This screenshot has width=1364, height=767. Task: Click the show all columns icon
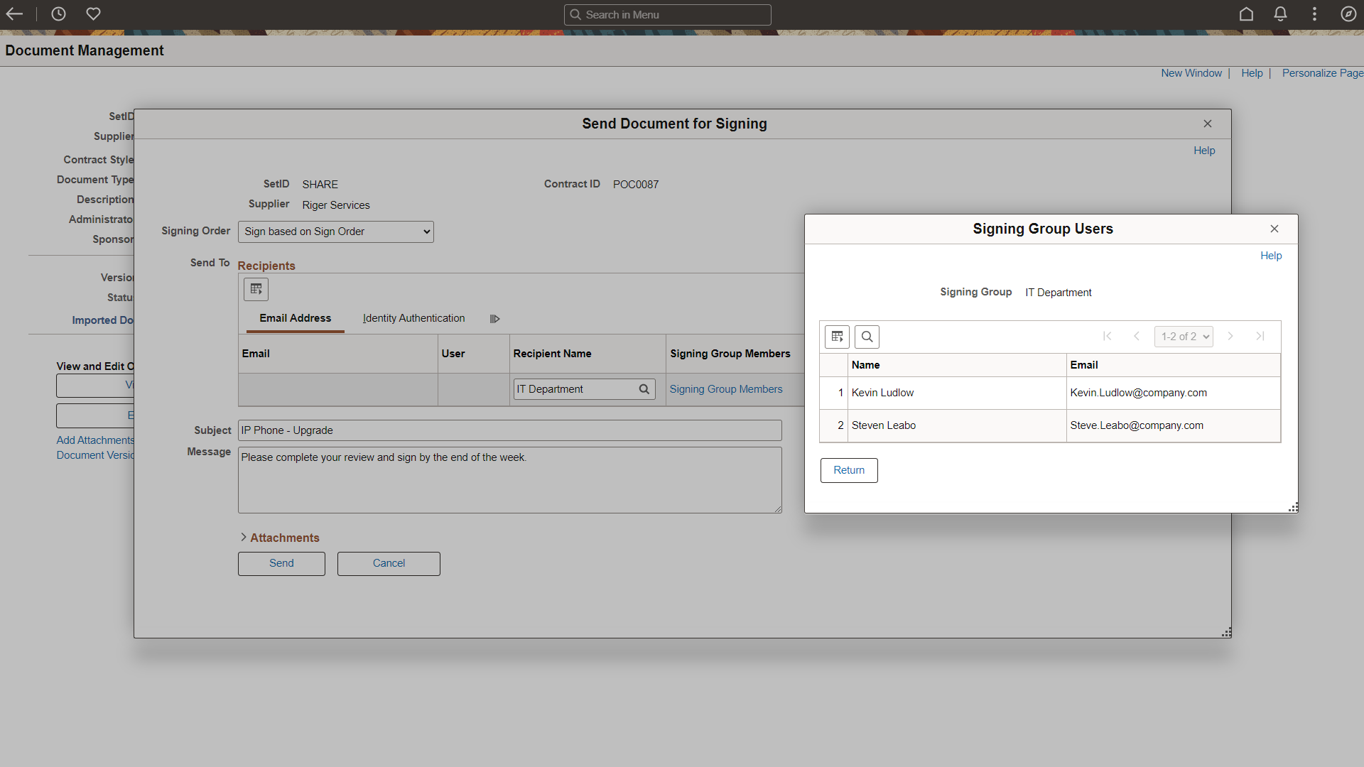tap(495, 319)
